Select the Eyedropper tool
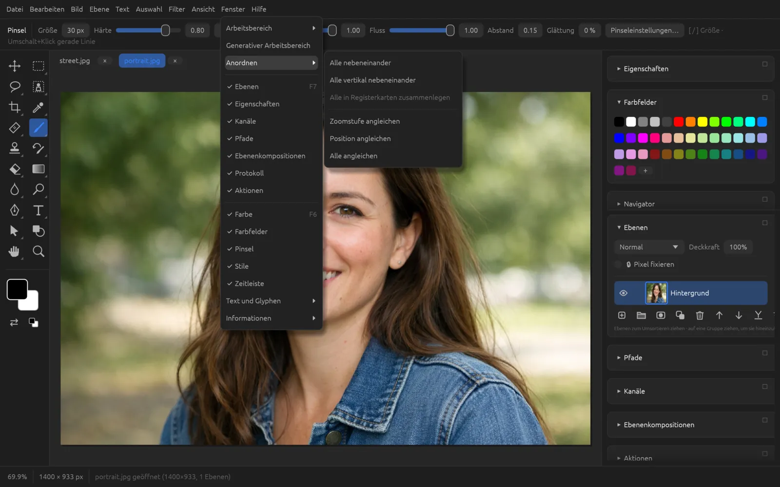 coord(38,107)
